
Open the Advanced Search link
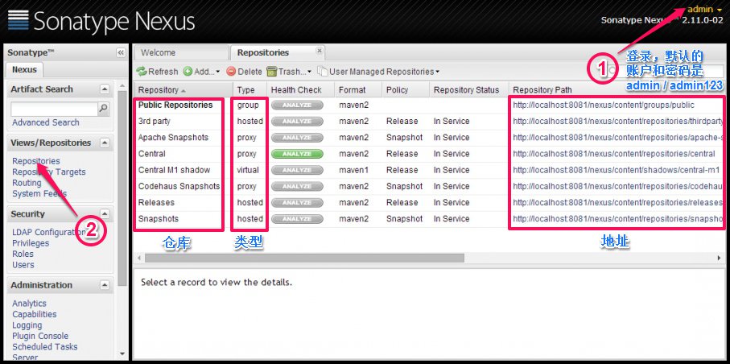pyautogui.click(x=46, y=122)
